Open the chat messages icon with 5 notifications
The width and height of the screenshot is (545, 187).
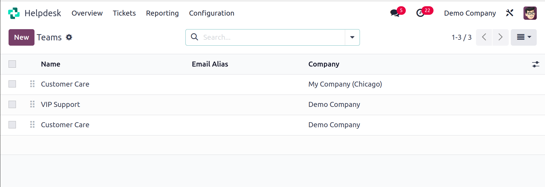pyautogui.click(x=395, y=13)
